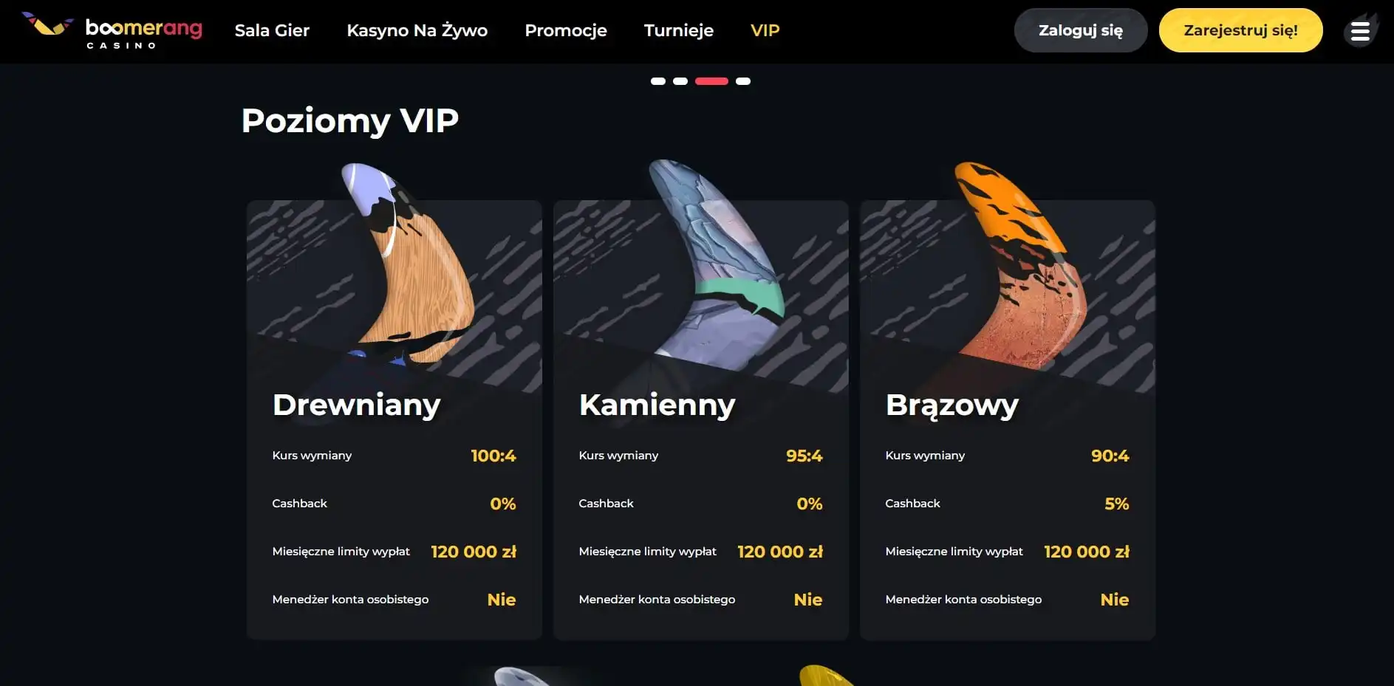Navigate to Turnieje
Image resolution: width=1394 pixels, height=686 pixels.
pos(679,30)
